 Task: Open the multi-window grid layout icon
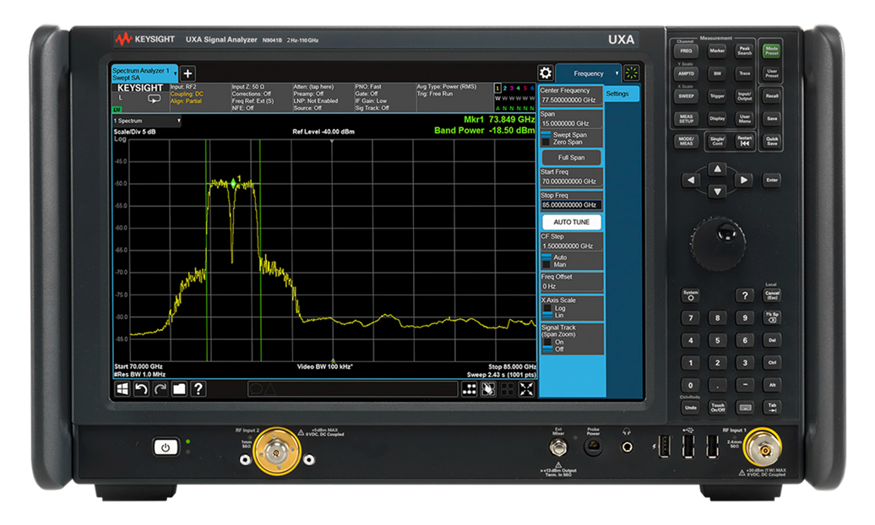470,389
